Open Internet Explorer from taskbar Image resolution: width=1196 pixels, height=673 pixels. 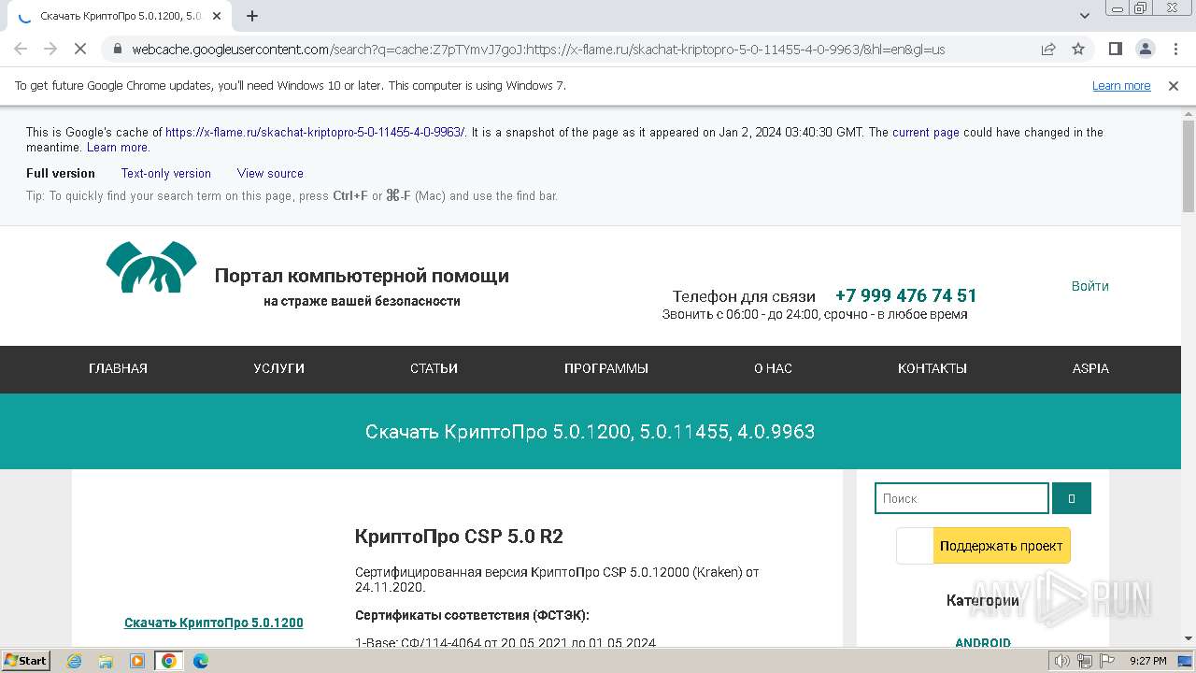(x=75, y=661)
